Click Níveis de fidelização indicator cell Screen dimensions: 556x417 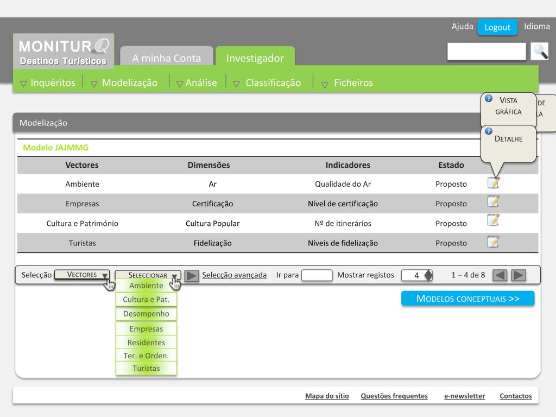343,243
